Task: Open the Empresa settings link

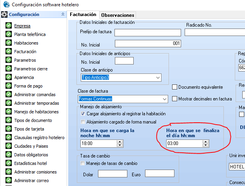Action: (22, 26)
